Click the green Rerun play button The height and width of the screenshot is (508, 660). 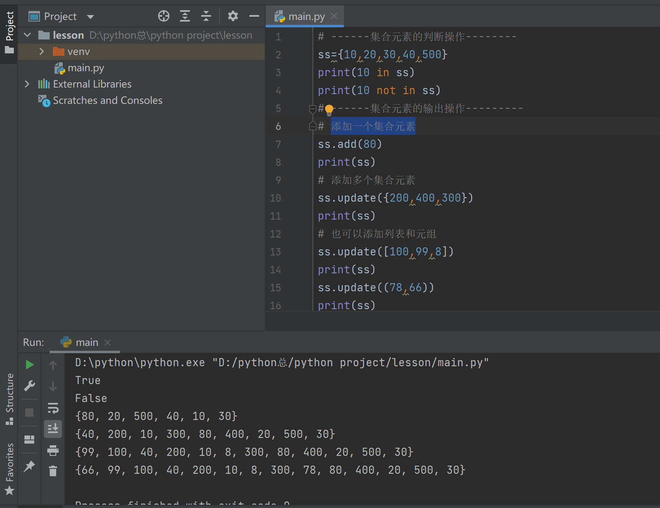tap(29, 365)
